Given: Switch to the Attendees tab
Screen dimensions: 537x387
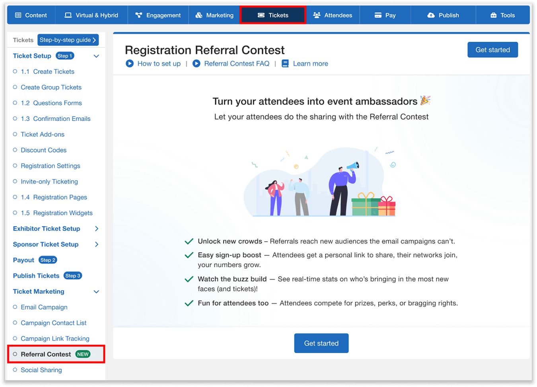Looking at the screenshot, I should (x=333, y=15).
